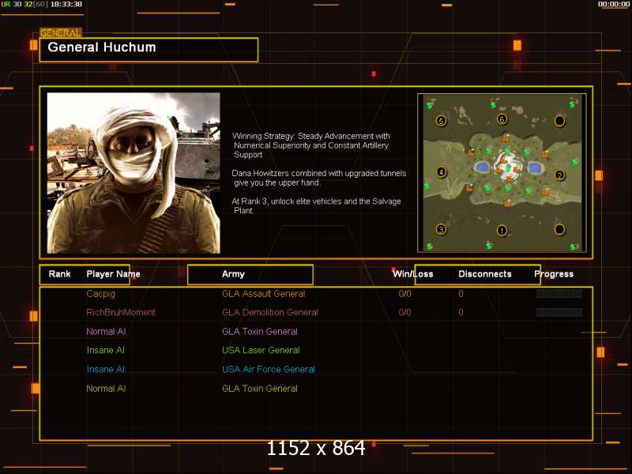Select player name RichBruhMoment
Image resolution: width=632 pixels, height=474 pixels.
click(x=121, y=312)
